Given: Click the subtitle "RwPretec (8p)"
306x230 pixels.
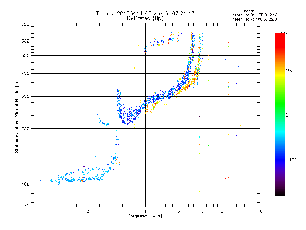Looking at the screenshot, I should pyautogui.click(x=145, y=18).
